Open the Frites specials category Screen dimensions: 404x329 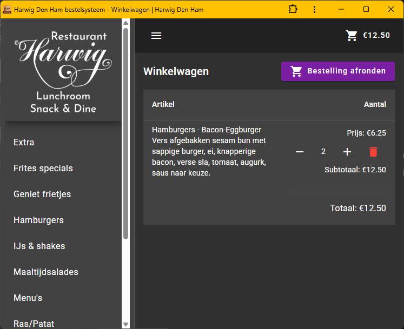[43, 169]
